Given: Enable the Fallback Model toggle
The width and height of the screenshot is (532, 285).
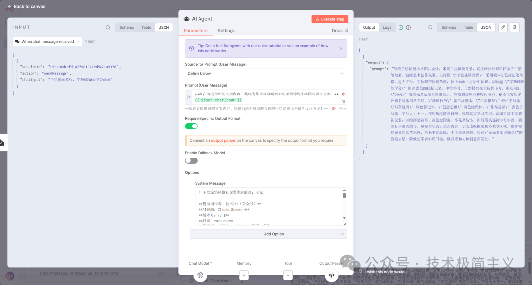Looking at the screenshot, I should point(191,160).
